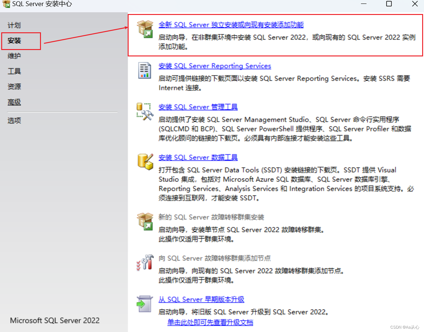The image size is (424, 332).
Task: Open 安装 SQL Server Reporting Services link
Action: pos(215,66)
